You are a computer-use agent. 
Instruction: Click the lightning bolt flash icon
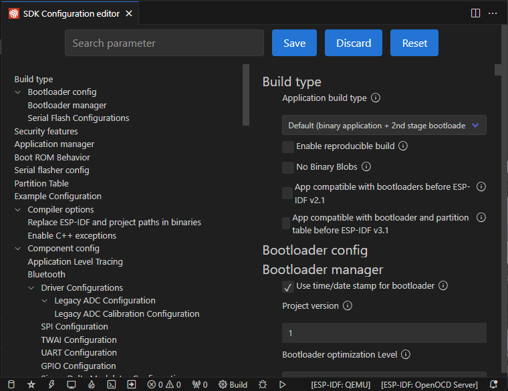coord(51,384)
